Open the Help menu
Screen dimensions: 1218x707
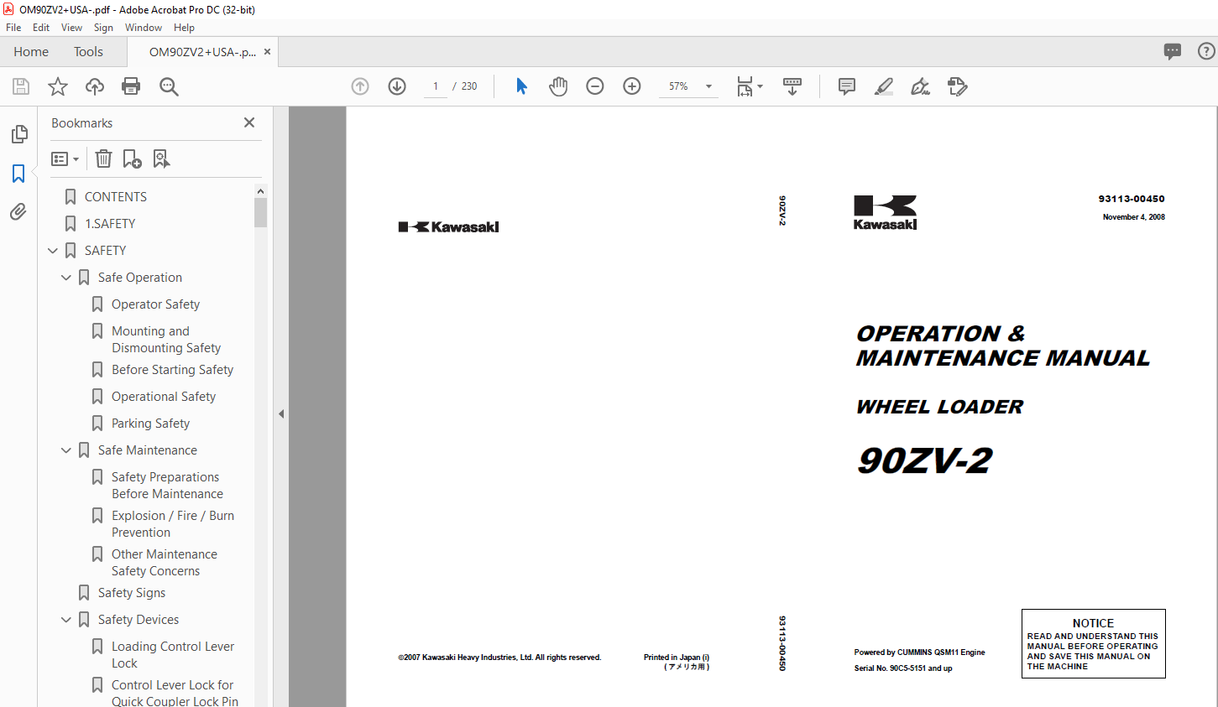(184, 28)
